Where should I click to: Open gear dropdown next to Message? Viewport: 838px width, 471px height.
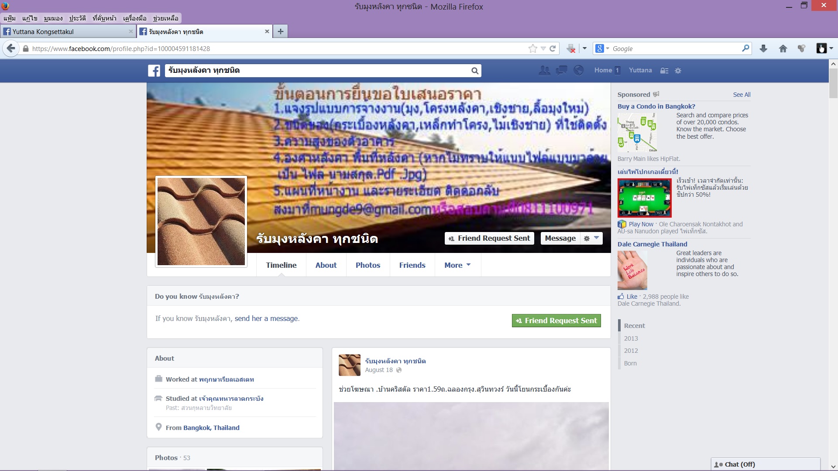coord(591,238)
